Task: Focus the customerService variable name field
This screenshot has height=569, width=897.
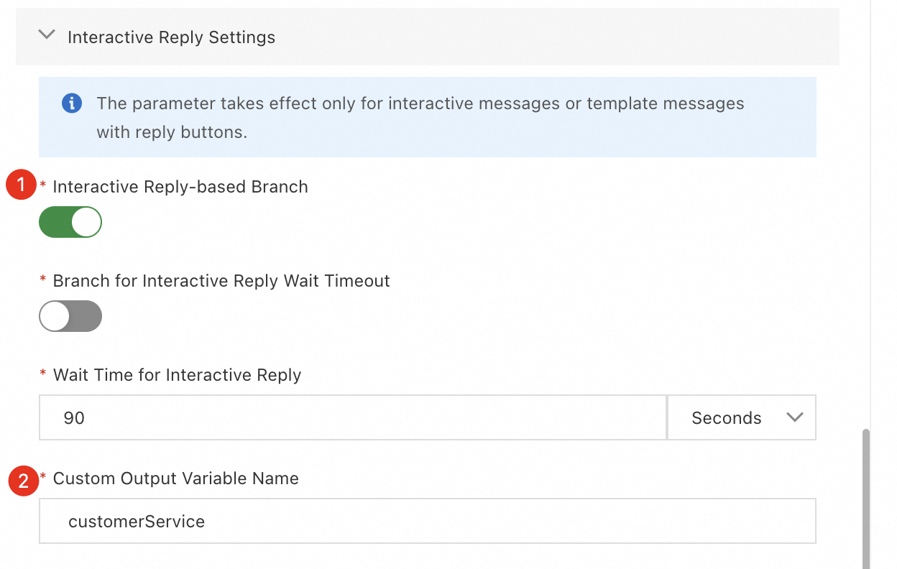Action: 427,521
